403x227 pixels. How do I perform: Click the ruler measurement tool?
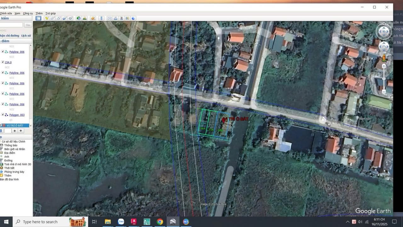pyautogui.click(x=101, y=18)
